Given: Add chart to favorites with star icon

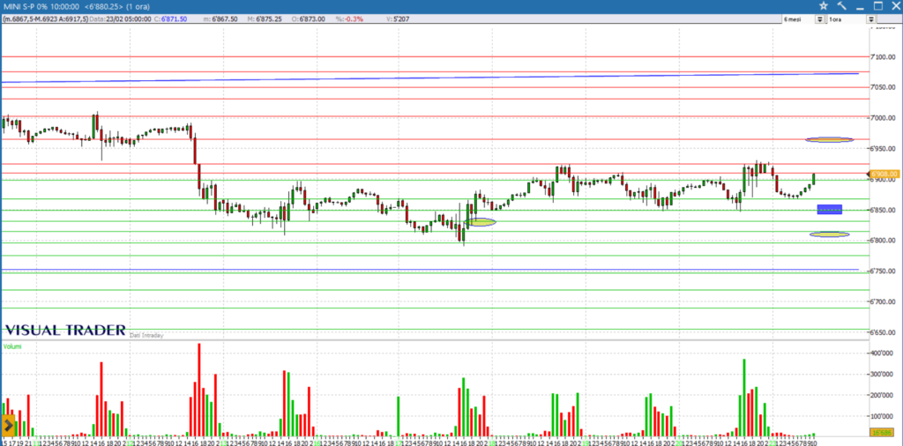Looking at the screenshot, I should [x=823, y=6].
